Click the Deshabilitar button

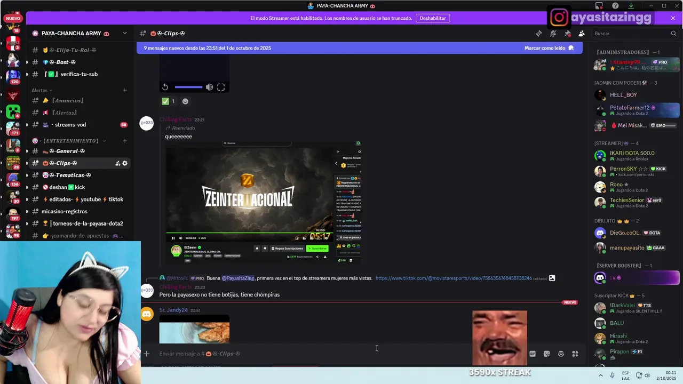pos(433,18)
